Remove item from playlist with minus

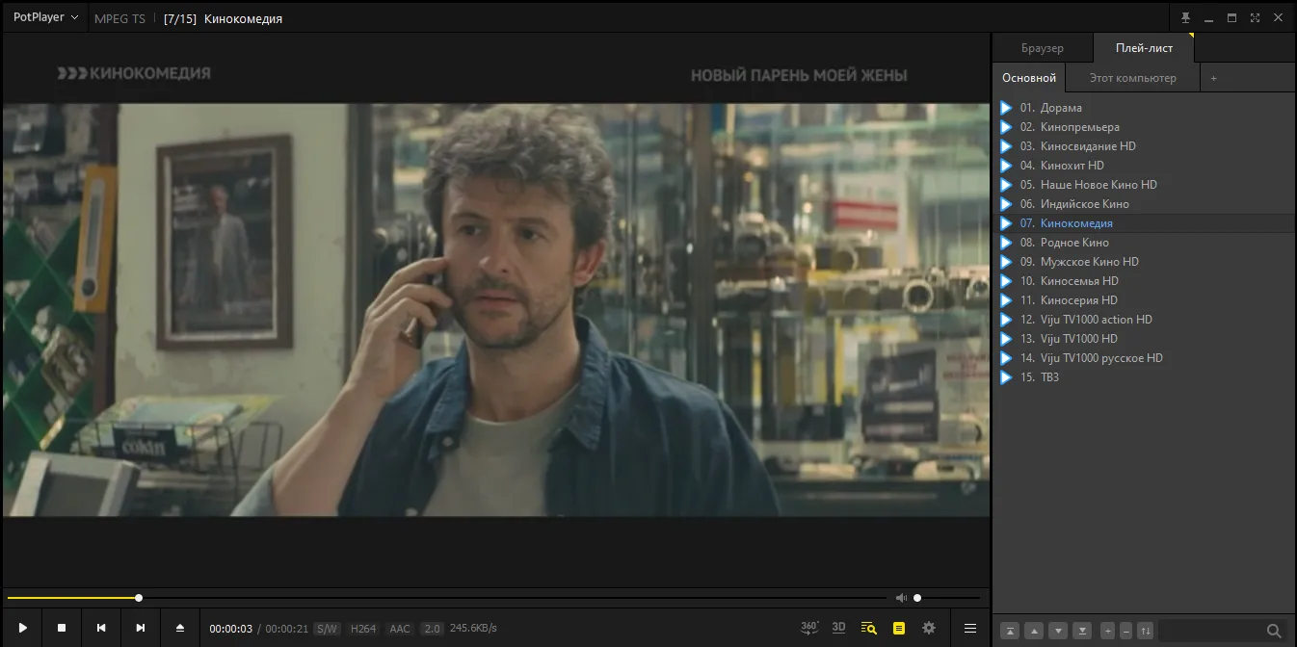[1125, 632]
